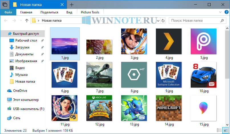230x134 pixels.
Task: Switch to details list view
Action: 219,131
